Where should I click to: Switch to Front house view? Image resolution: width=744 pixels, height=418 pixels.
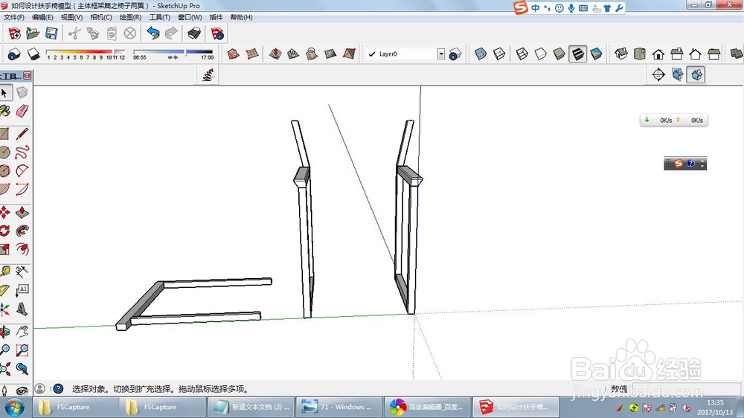coord(658,54)
